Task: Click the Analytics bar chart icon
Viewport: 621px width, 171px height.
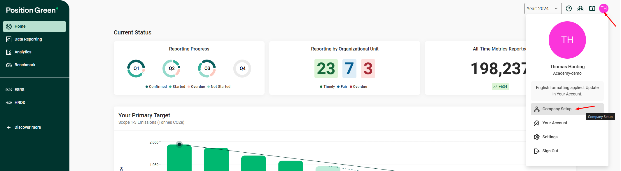Action: click(x=9, y=52)
